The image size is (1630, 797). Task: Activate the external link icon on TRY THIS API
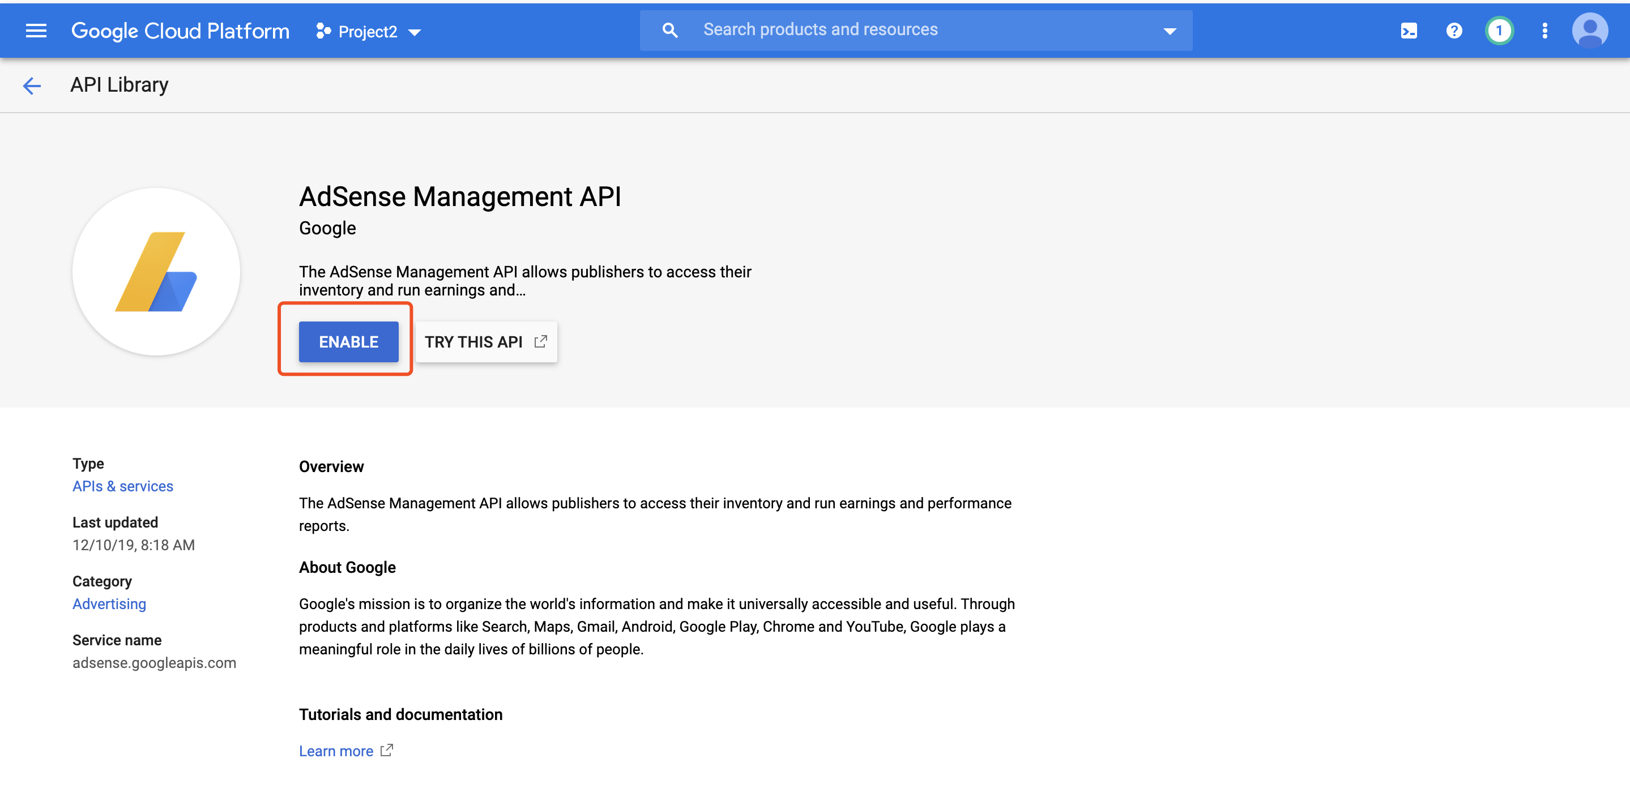point(540,341)
